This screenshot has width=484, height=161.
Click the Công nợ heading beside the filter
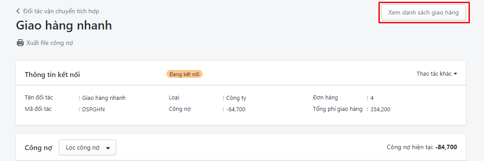coord(38,148)
